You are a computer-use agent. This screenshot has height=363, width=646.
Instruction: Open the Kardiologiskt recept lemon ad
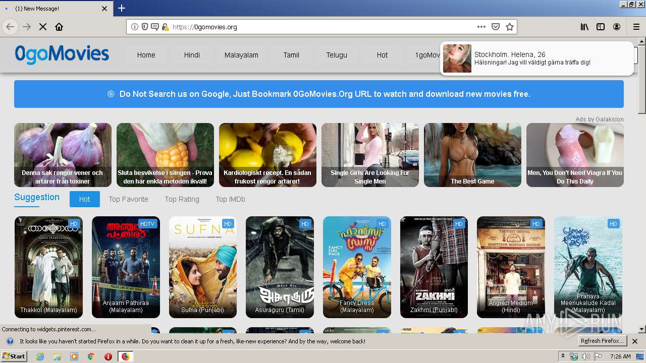[x=267, y=155]
